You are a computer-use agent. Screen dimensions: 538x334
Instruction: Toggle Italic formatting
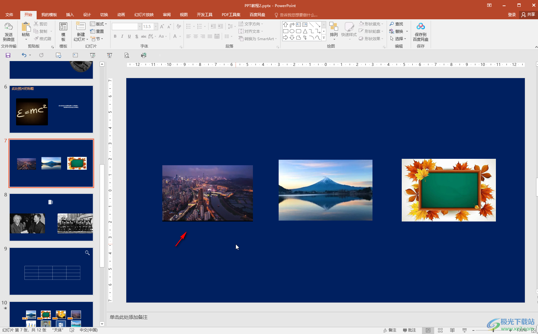coord(122,36)
